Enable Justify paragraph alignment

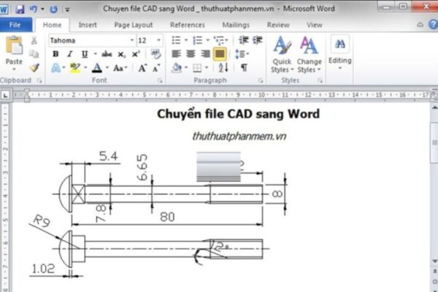[220, 54]
